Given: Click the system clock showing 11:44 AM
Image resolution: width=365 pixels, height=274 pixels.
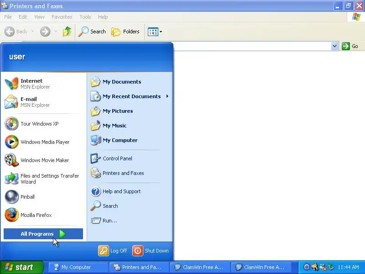Looking at the screenshot, I should click(348, 267).
